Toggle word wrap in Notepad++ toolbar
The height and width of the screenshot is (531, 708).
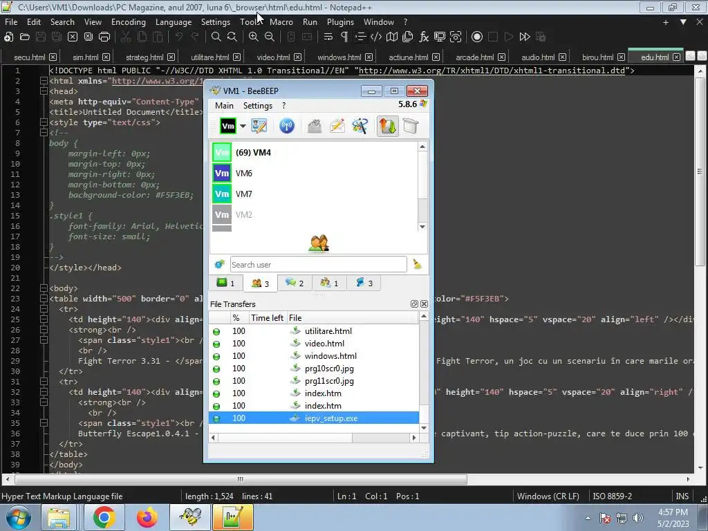328,37
